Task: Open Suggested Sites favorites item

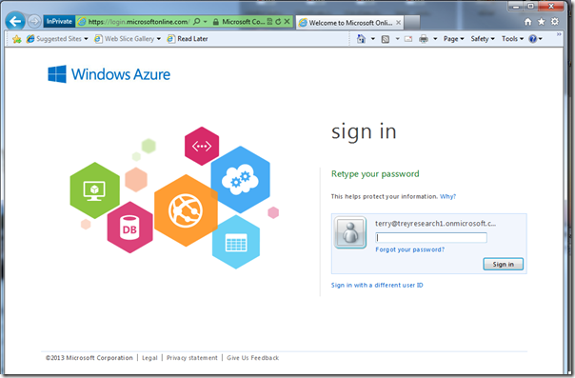Action: point(54,39)
